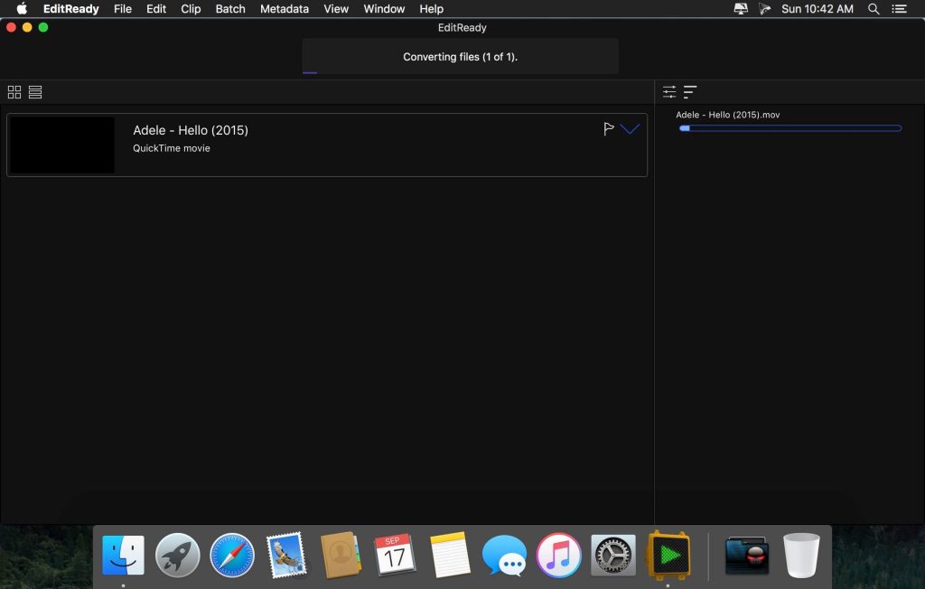Click the Adele - Hello (2015) clip title

tap(191, 130)
